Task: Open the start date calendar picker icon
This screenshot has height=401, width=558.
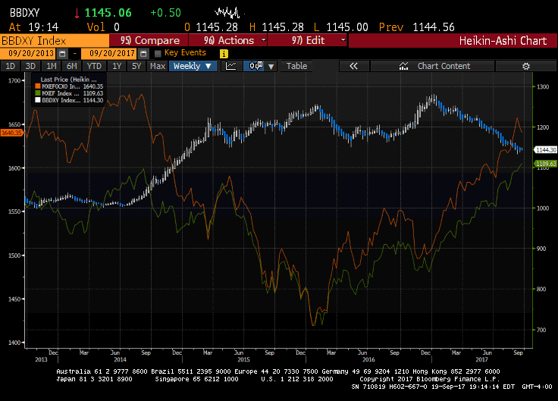Action: tap(62, 54)
